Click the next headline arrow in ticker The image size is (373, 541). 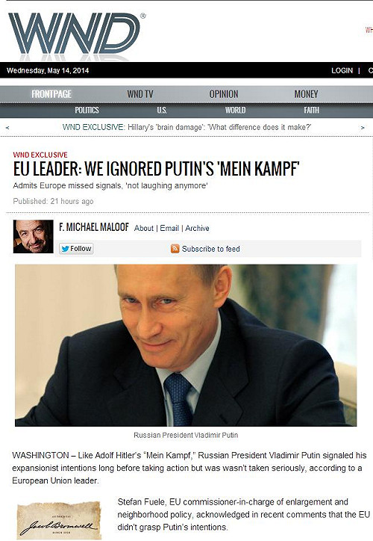click(x=363, y=128)
